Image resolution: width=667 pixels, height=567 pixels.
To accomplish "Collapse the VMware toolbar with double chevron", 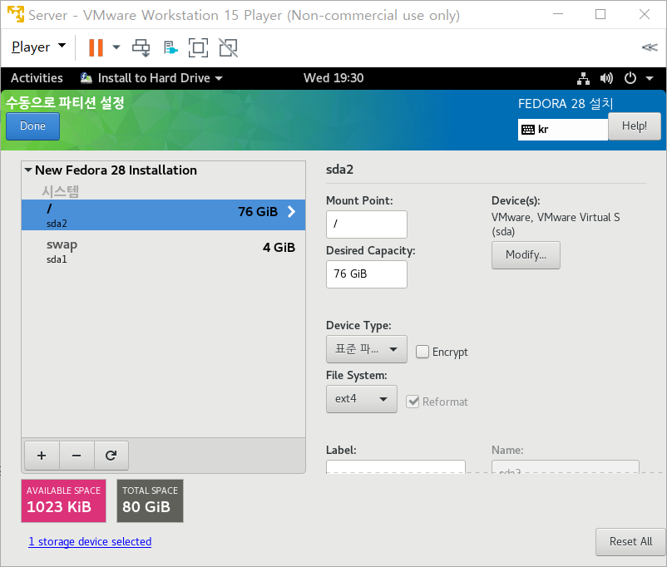I will pyautogui.click(x=650, y=47).
